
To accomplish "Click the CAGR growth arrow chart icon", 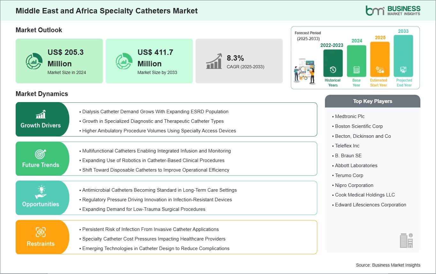I will click(214, 61).
